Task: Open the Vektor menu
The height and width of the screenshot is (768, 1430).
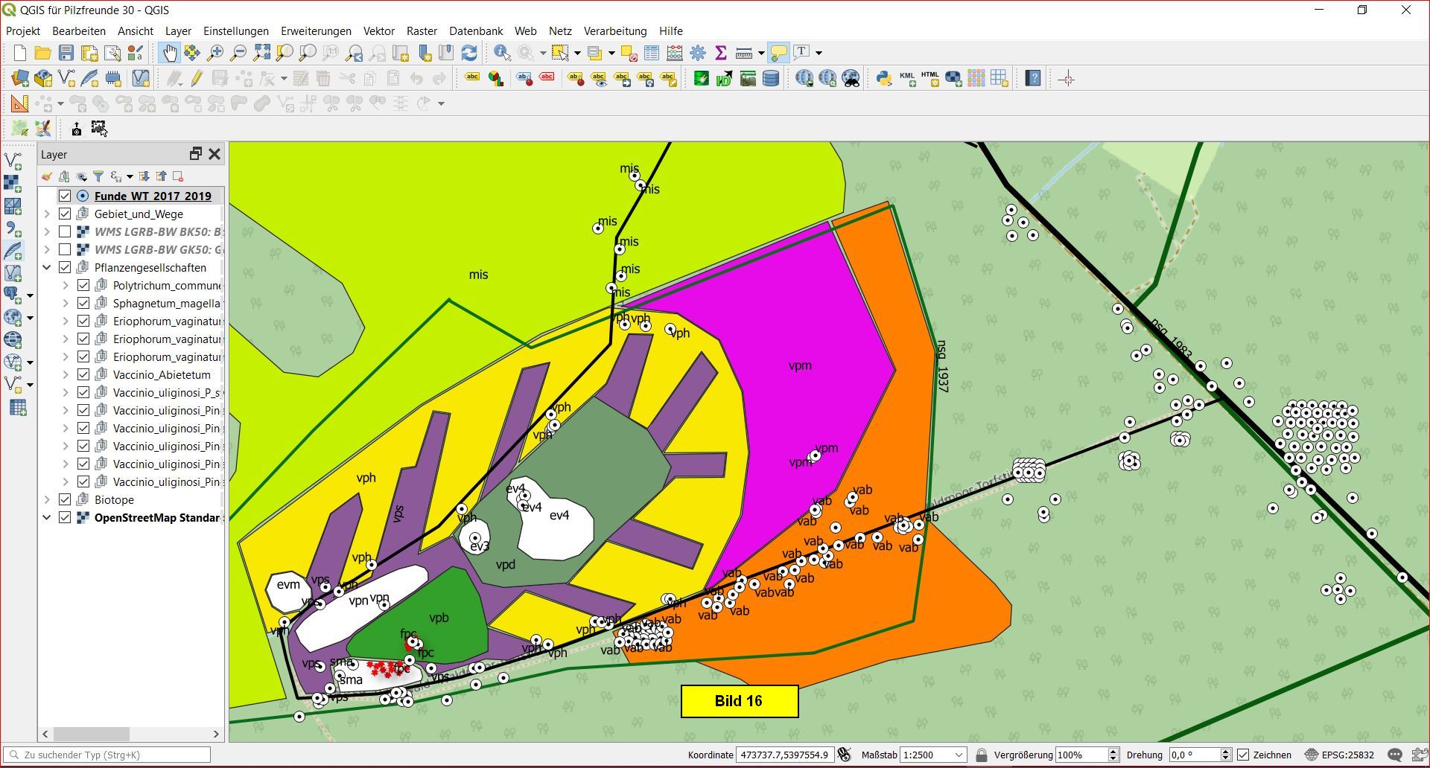Action: 378,31
